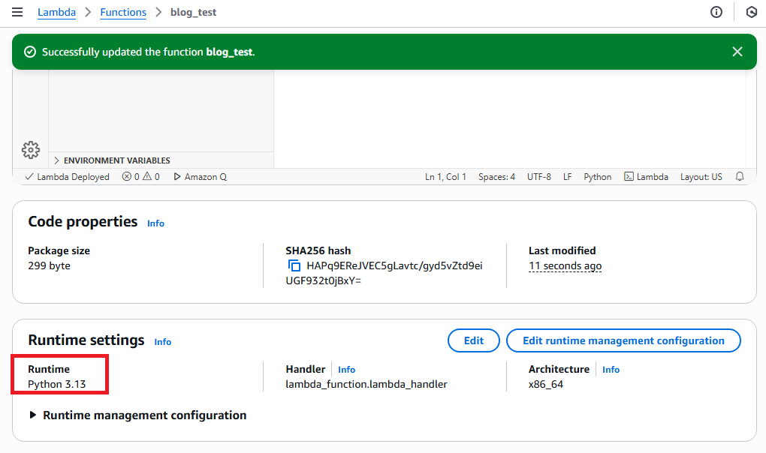Click Edit runtime management configuration button
Image resolution: width=766 pixels, height=453 pixels.
tap(623, 340)
